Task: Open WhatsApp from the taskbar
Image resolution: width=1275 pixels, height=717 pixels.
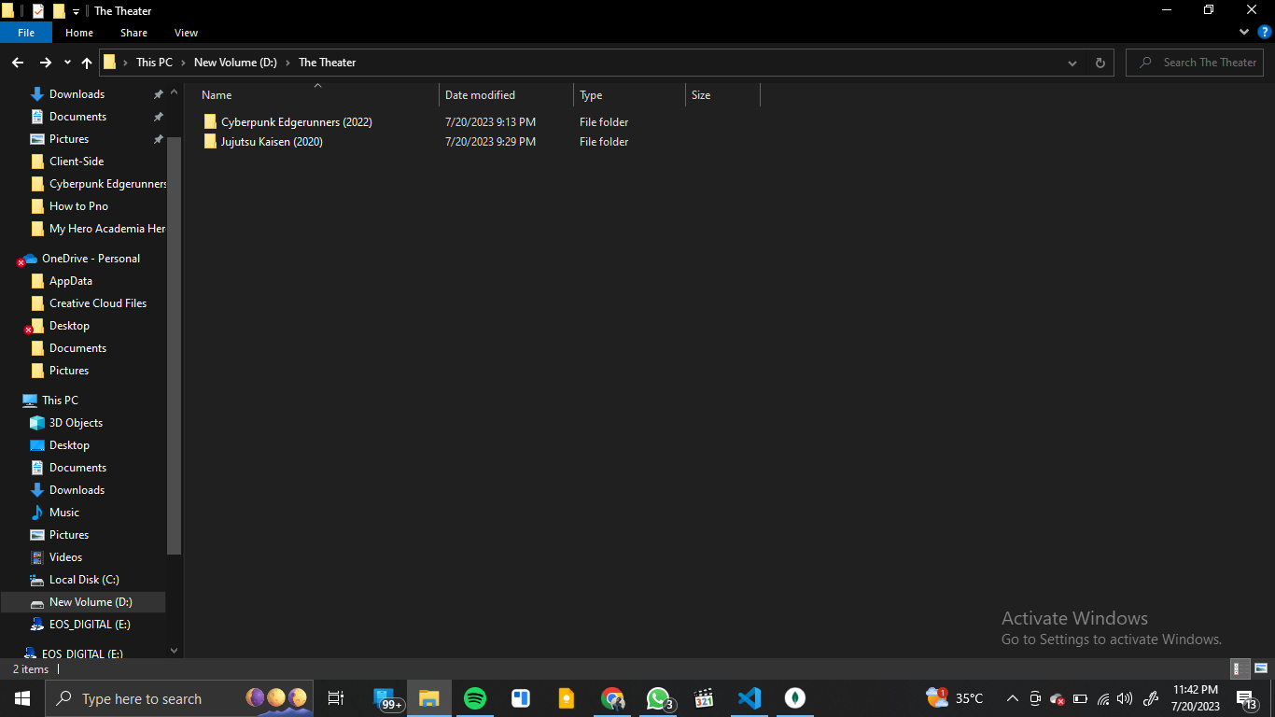Action: coord(658,698)
